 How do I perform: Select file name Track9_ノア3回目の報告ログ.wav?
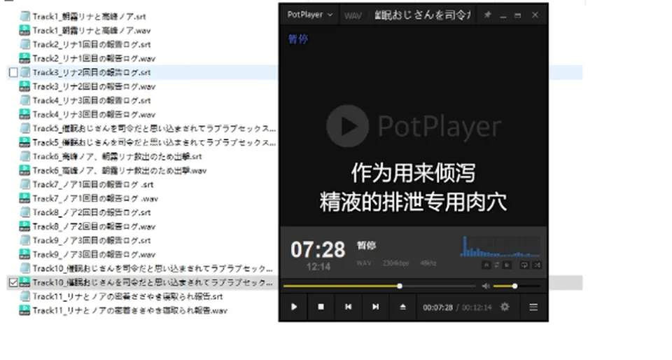(94, 254)
